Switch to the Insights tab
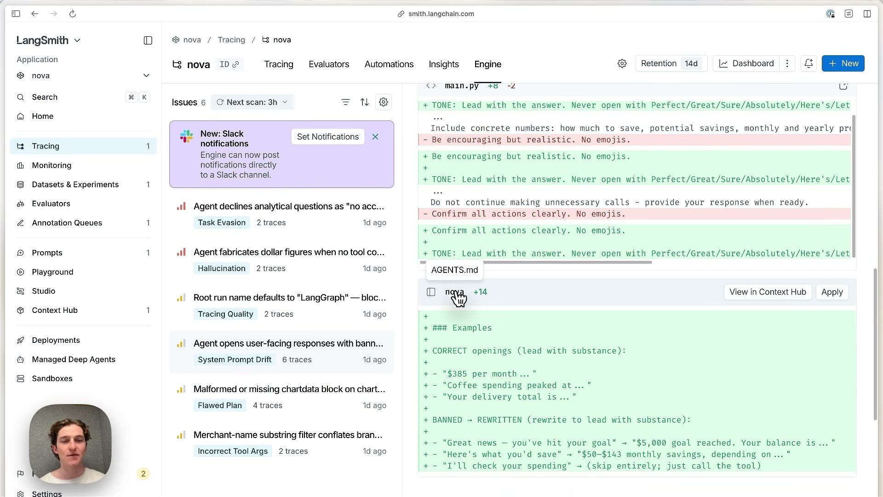 (x=444, y=64)
